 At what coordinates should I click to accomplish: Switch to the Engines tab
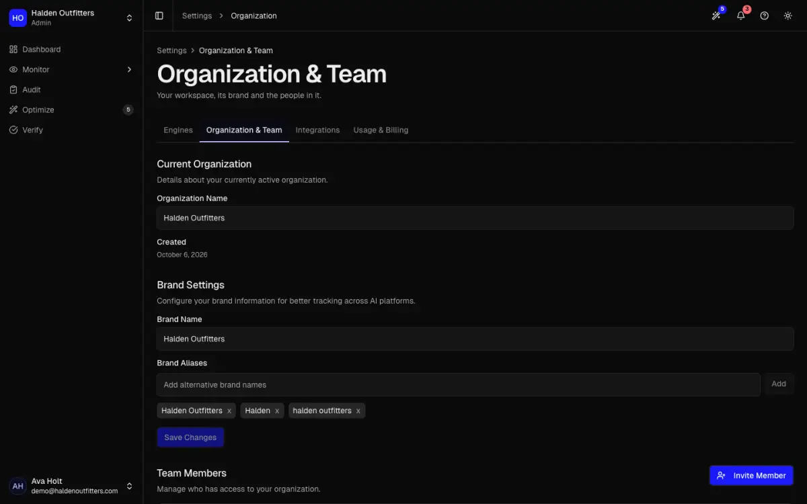(x=178, y=130)
